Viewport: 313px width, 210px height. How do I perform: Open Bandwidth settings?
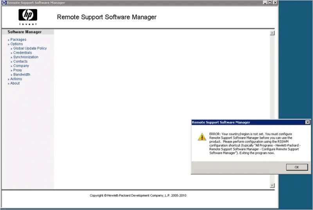[x=22, y=74]
